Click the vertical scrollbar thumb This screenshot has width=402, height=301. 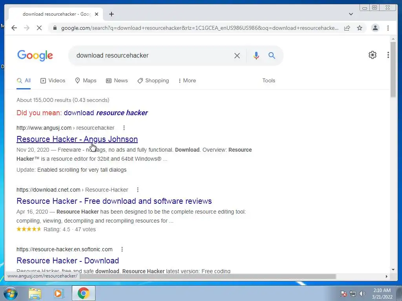click(393, 70)
